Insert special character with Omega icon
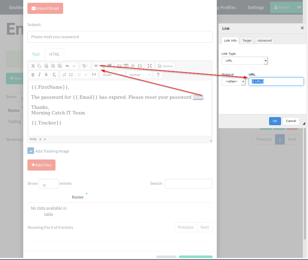The image size is (308, 260). coord(139,66)
